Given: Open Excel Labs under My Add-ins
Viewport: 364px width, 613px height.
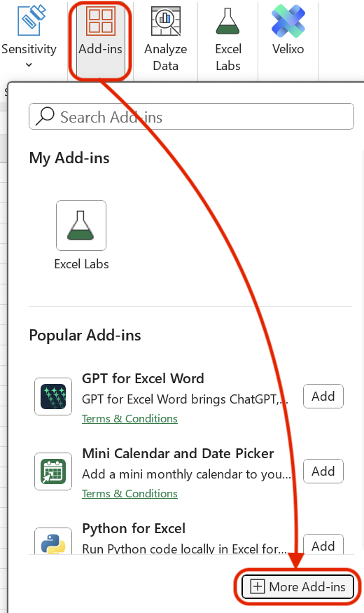Looking at the screenshot, I should tap(81, 235).
